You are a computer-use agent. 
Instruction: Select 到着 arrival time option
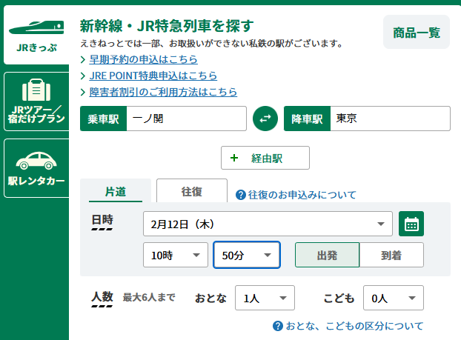391,255
